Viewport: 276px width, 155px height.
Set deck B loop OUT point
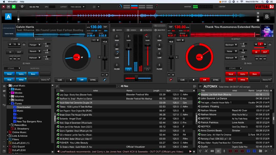pyautogui.click(x=265, y=52)
